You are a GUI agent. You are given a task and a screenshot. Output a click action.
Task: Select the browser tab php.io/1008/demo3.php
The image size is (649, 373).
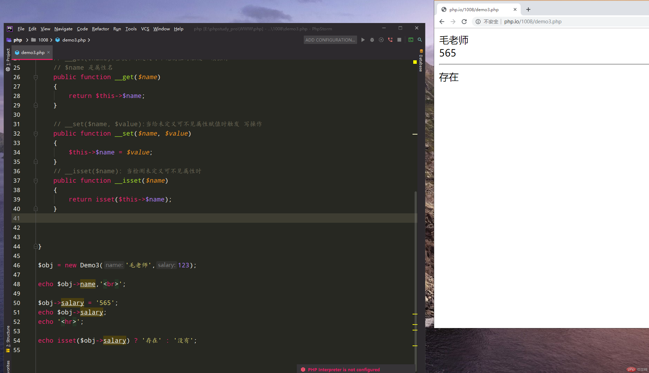(x=478, y=9)
